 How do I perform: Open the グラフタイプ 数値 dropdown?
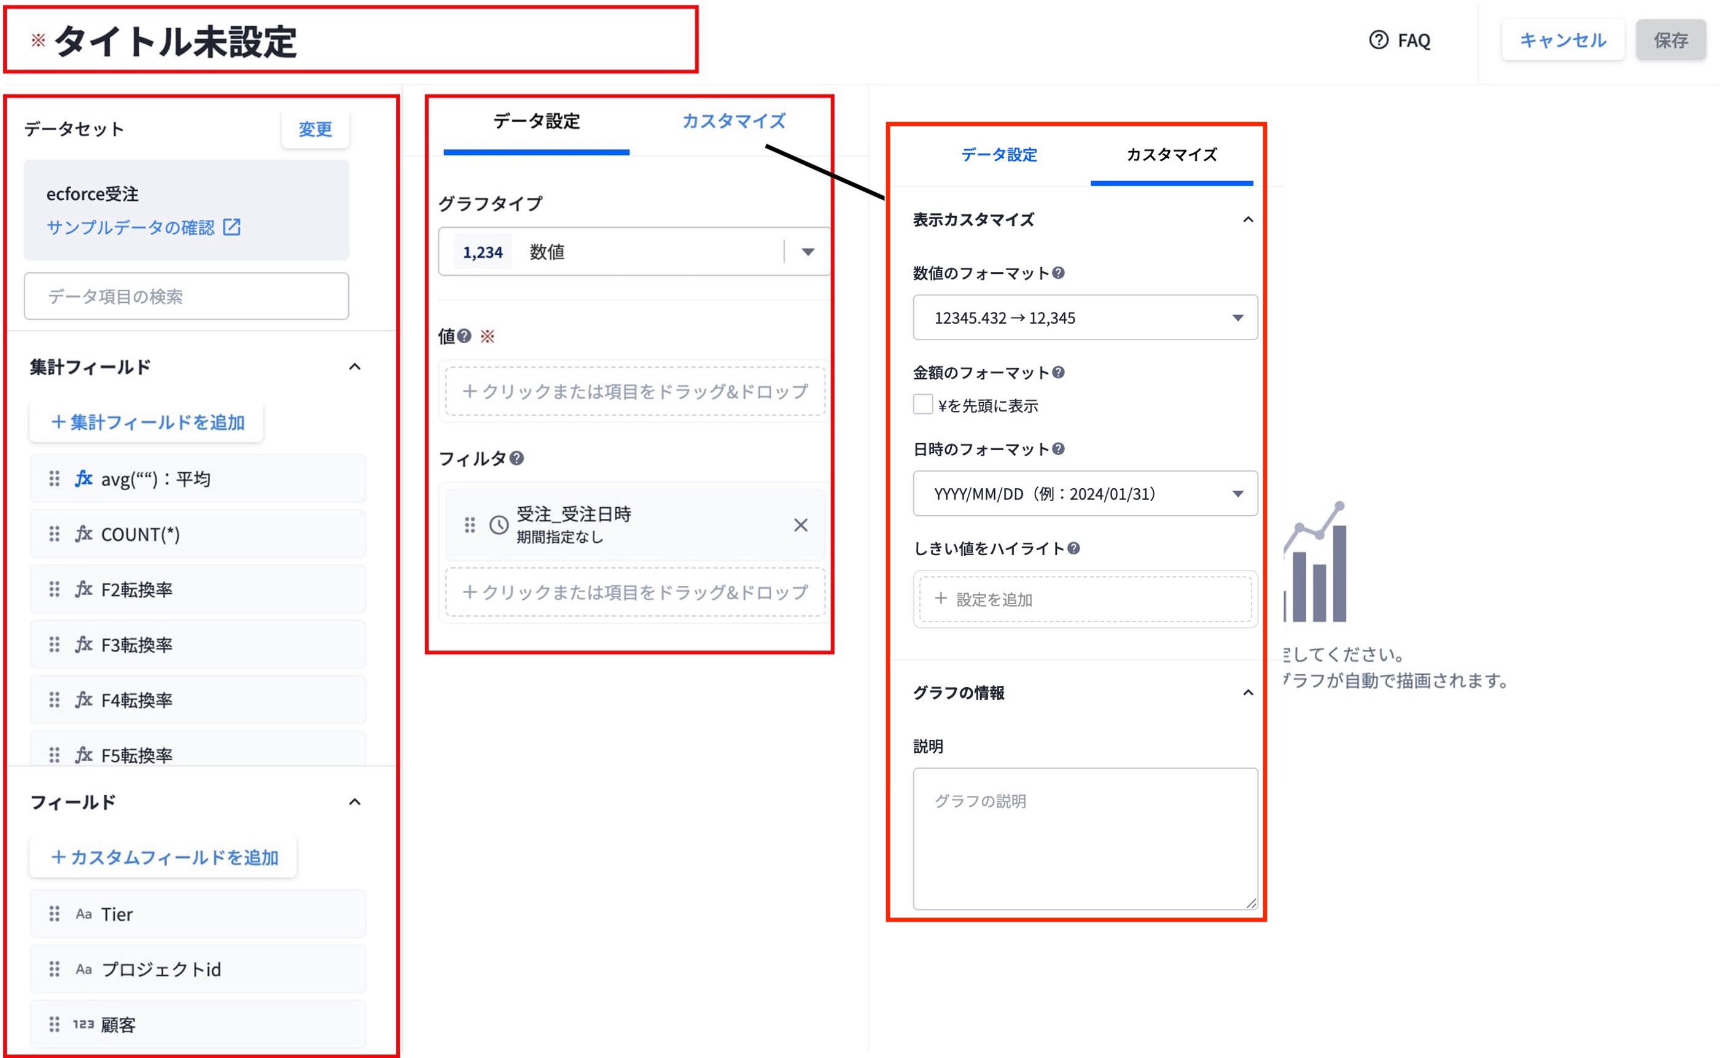coord(634,251)
